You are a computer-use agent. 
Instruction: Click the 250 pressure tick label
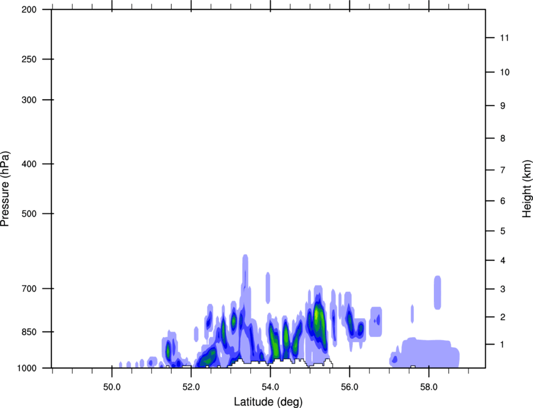click(29, 59)
